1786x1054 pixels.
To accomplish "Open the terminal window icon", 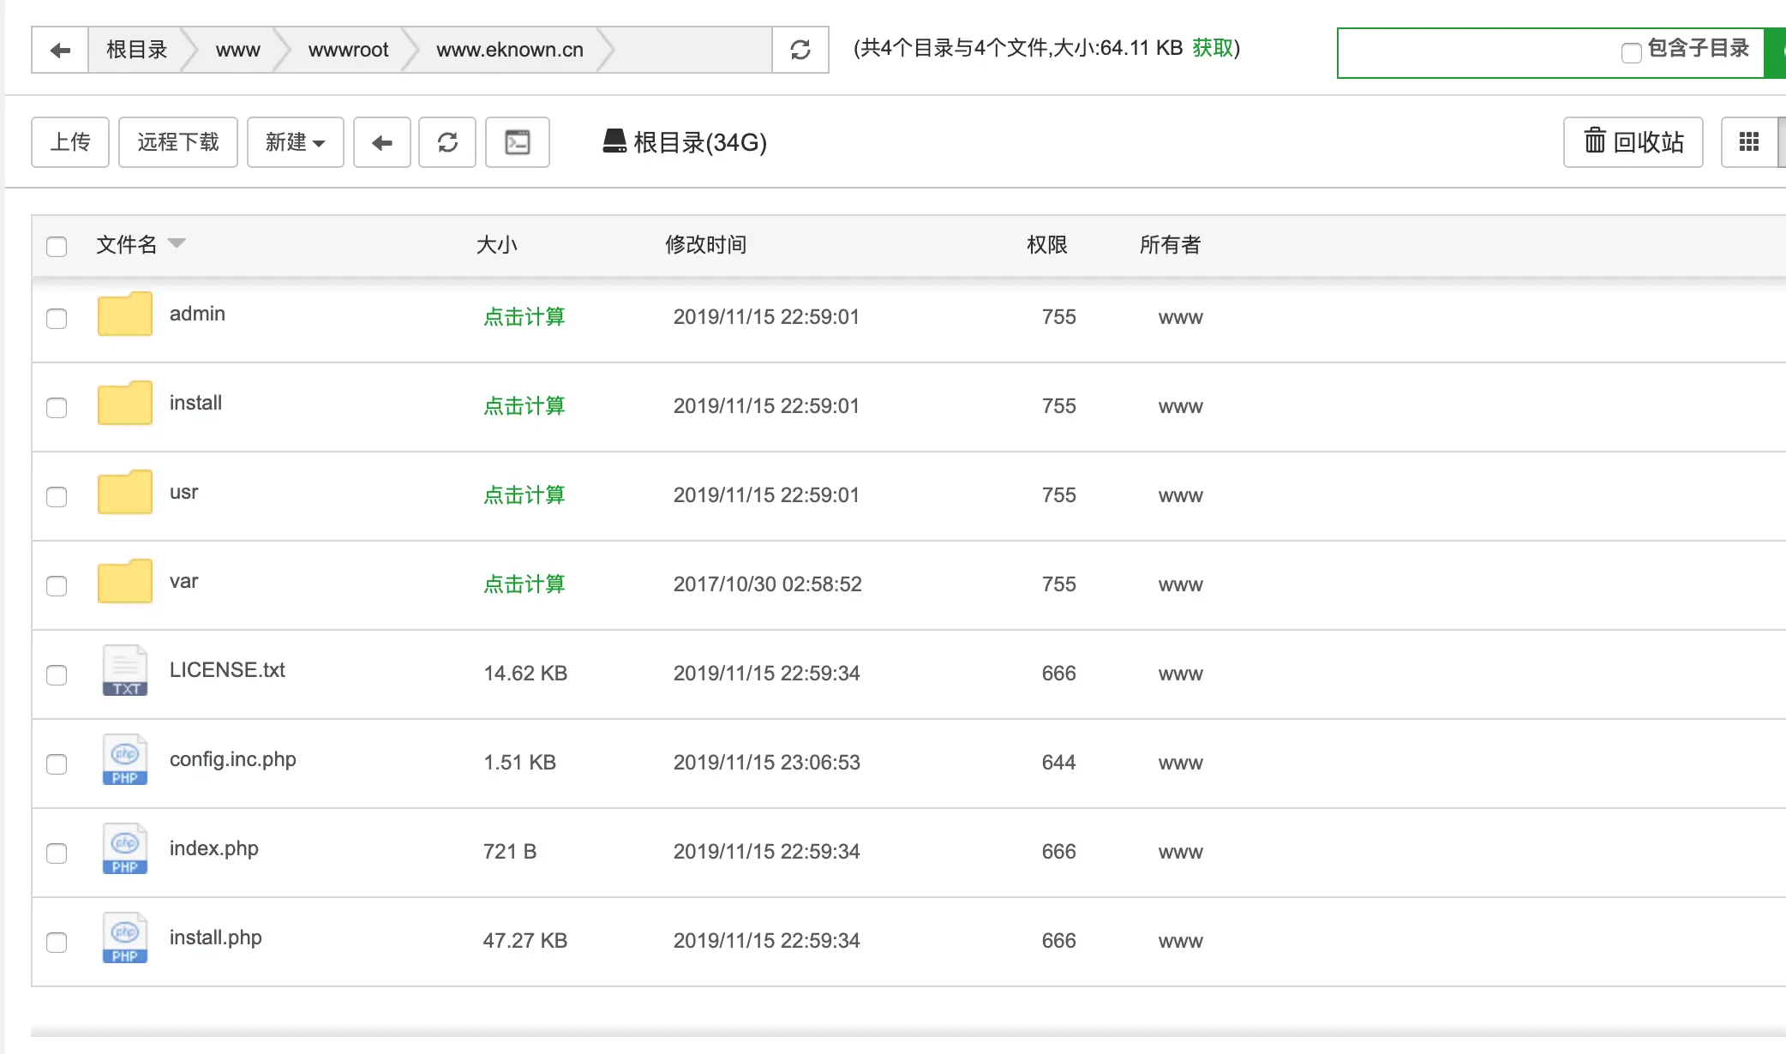I will click(518, 142).
